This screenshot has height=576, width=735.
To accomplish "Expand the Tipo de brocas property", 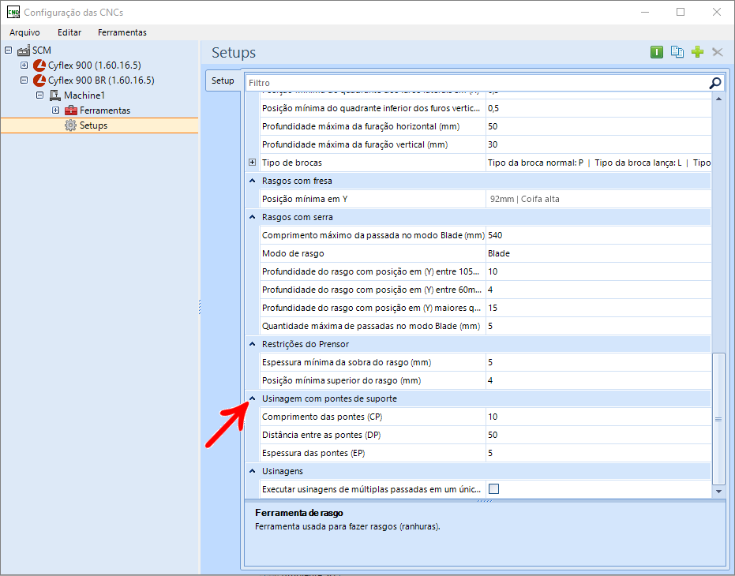I will click(x=252, y=163).
